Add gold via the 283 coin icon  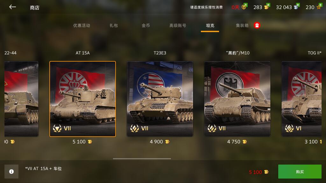click(267, 6)
